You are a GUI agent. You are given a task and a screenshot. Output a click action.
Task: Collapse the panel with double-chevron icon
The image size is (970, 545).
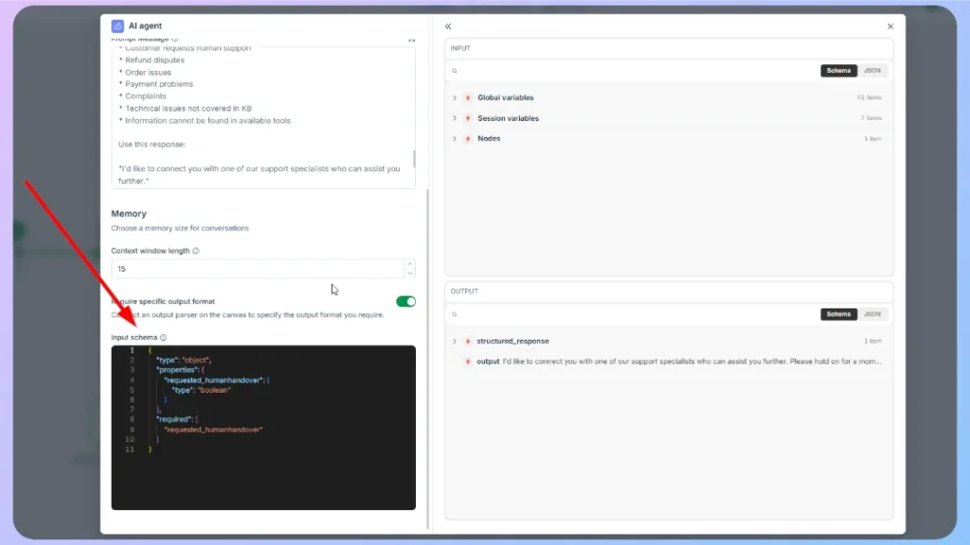point(448,26)
